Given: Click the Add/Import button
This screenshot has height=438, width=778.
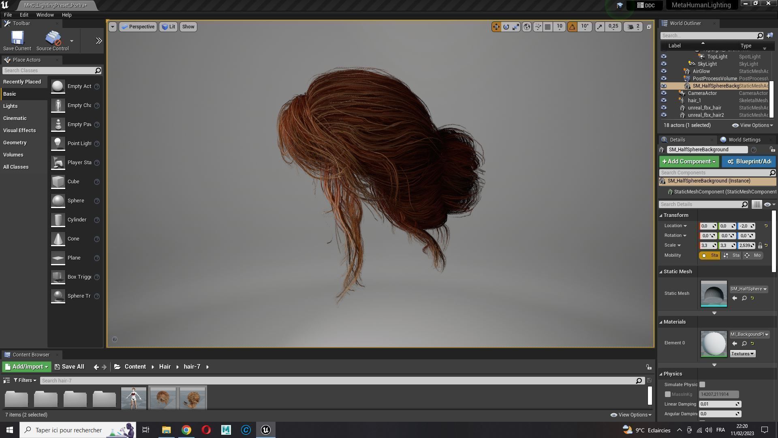Looking at the screenshot, I should pyautogui.click(x=26, y=367).
